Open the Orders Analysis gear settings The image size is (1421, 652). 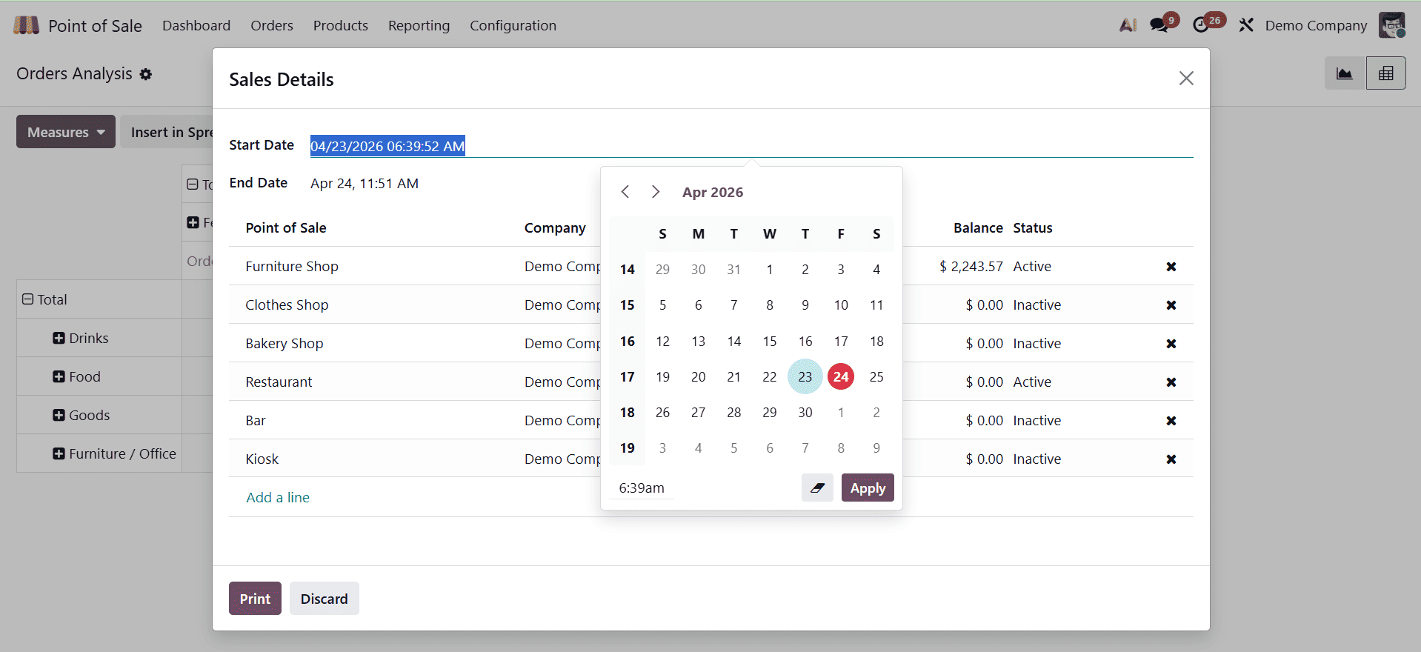pyautogui.click(x=146, y=74)
